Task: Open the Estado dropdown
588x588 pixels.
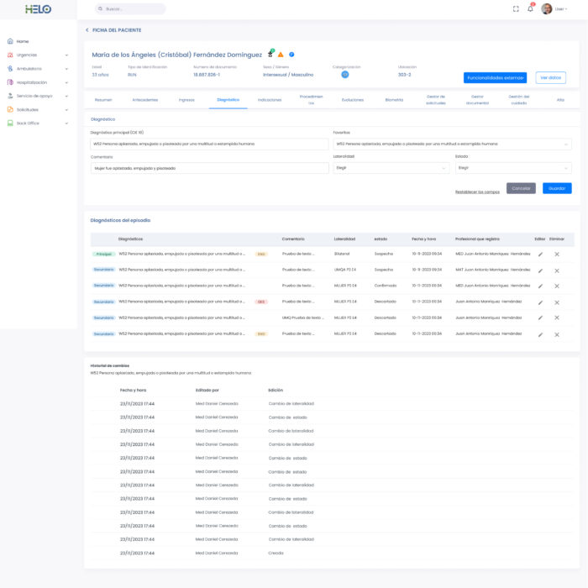Action: pos(514,168)
